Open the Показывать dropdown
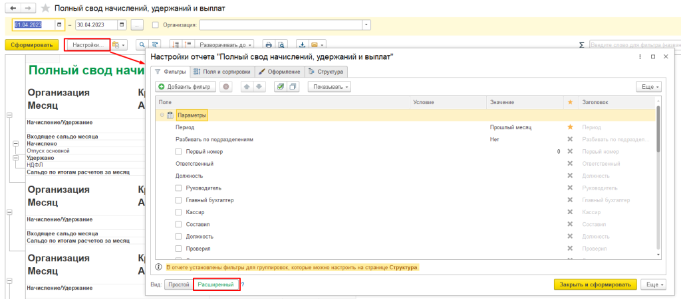Viewport: 681px width, 299px height. pyautogui.click(x=329, y=87)
